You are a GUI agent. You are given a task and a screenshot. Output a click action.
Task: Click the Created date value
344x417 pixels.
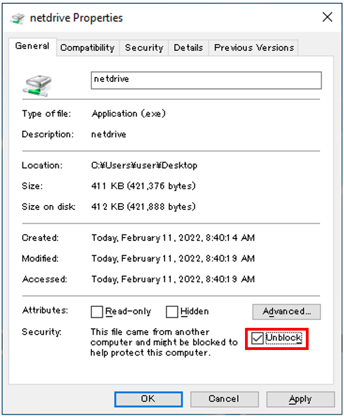click(173, 238)
